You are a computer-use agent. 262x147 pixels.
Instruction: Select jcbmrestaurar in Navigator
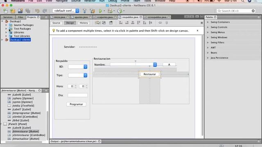pos(29,135)
